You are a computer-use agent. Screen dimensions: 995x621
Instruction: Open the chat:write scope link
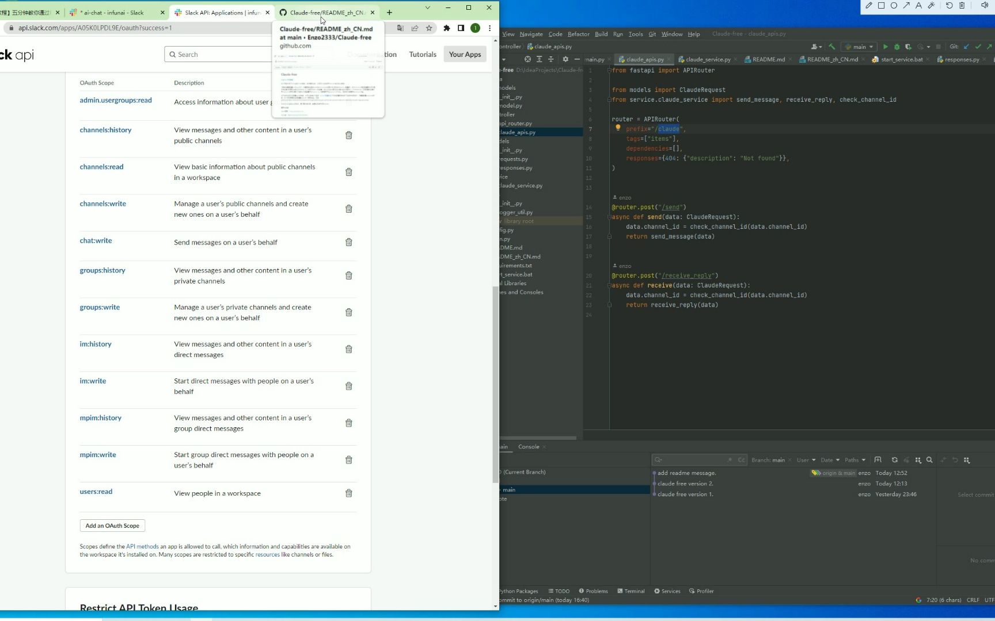coord(96,240)
